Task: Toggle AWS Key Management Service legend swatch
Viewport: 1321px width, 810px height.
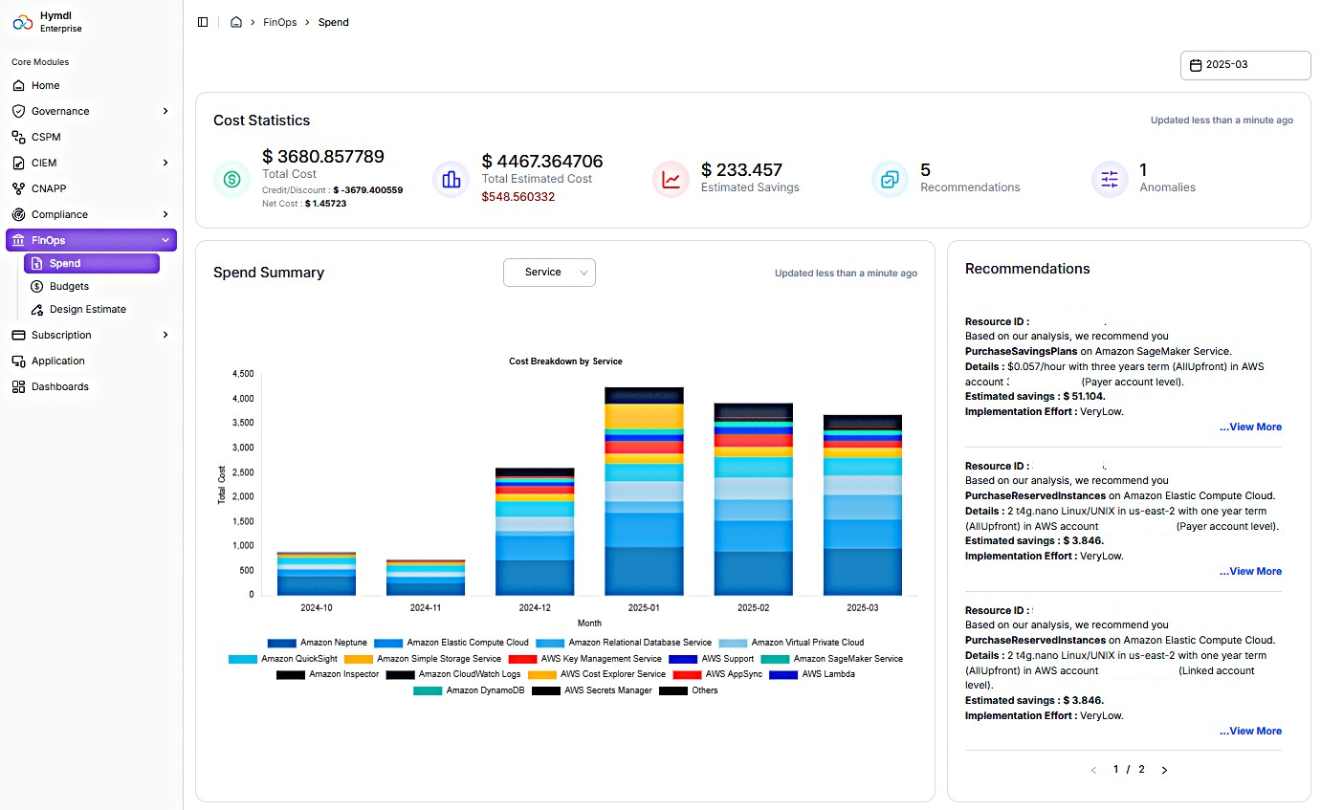Action: (x=522, y=659)
